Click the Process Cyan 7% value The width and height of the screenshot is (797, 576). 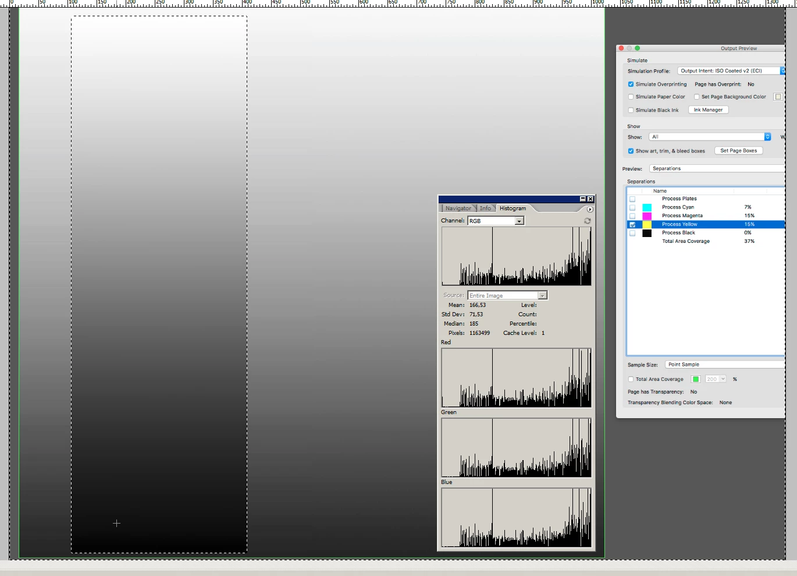click(x=748, y=207)
